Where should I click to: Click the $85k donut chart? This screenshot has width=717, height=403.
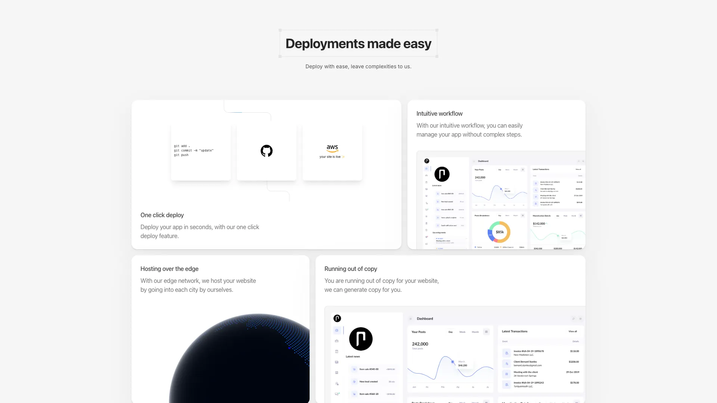[x=499, y=232]
